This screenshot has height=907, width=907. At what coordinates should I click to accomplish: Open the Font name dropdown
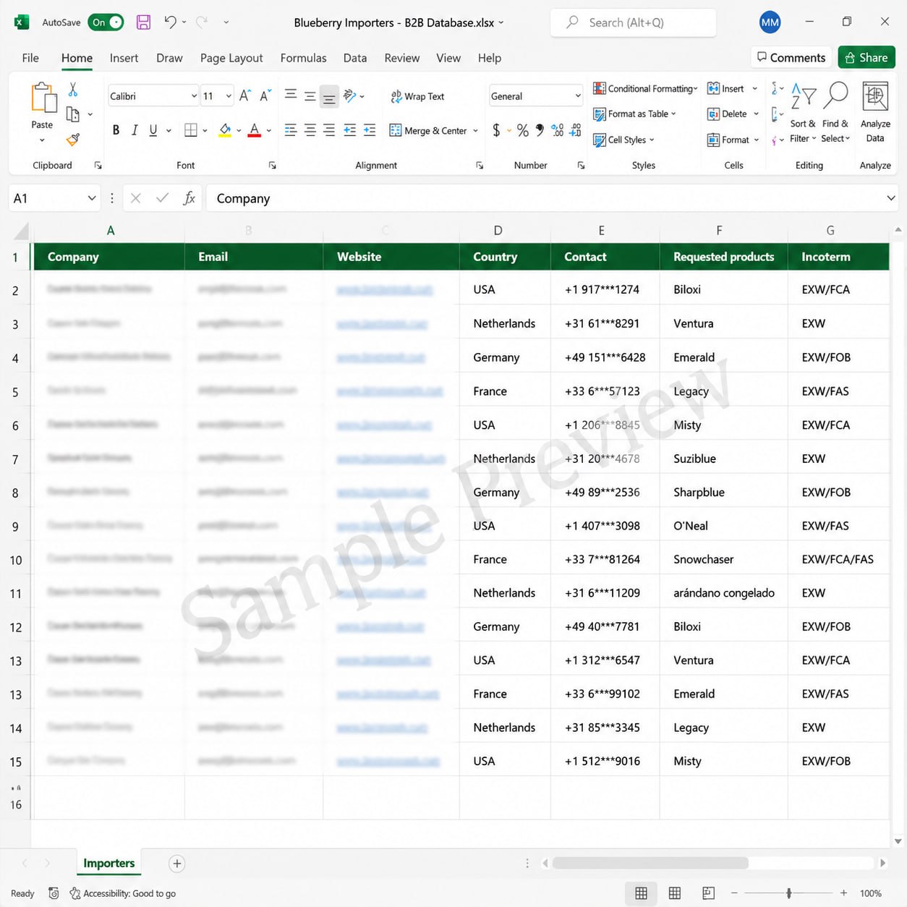pyautogui.click(x=194, y=96)
